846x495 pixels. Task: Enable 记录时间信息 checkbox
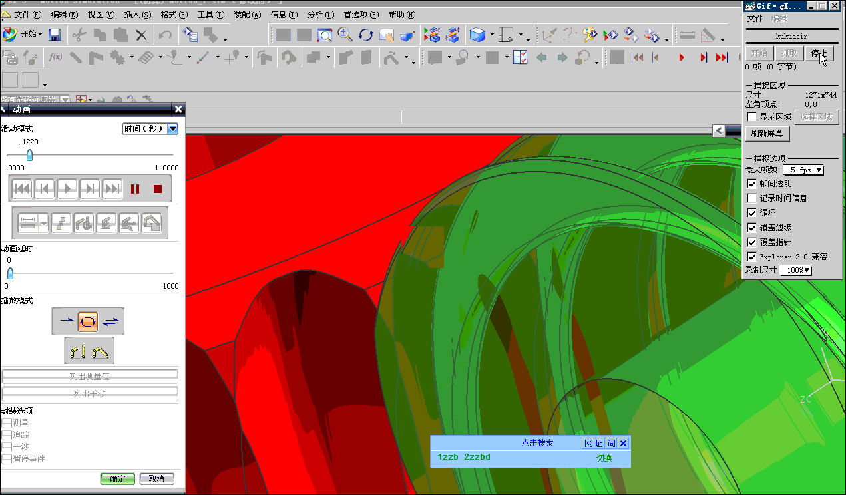pyautogui.click(x=752, y=198)
